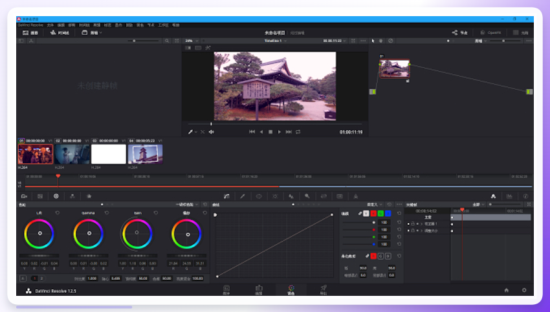Switch to the Media page tab
This screenshot has height=312, width=550.
point(226,290)
